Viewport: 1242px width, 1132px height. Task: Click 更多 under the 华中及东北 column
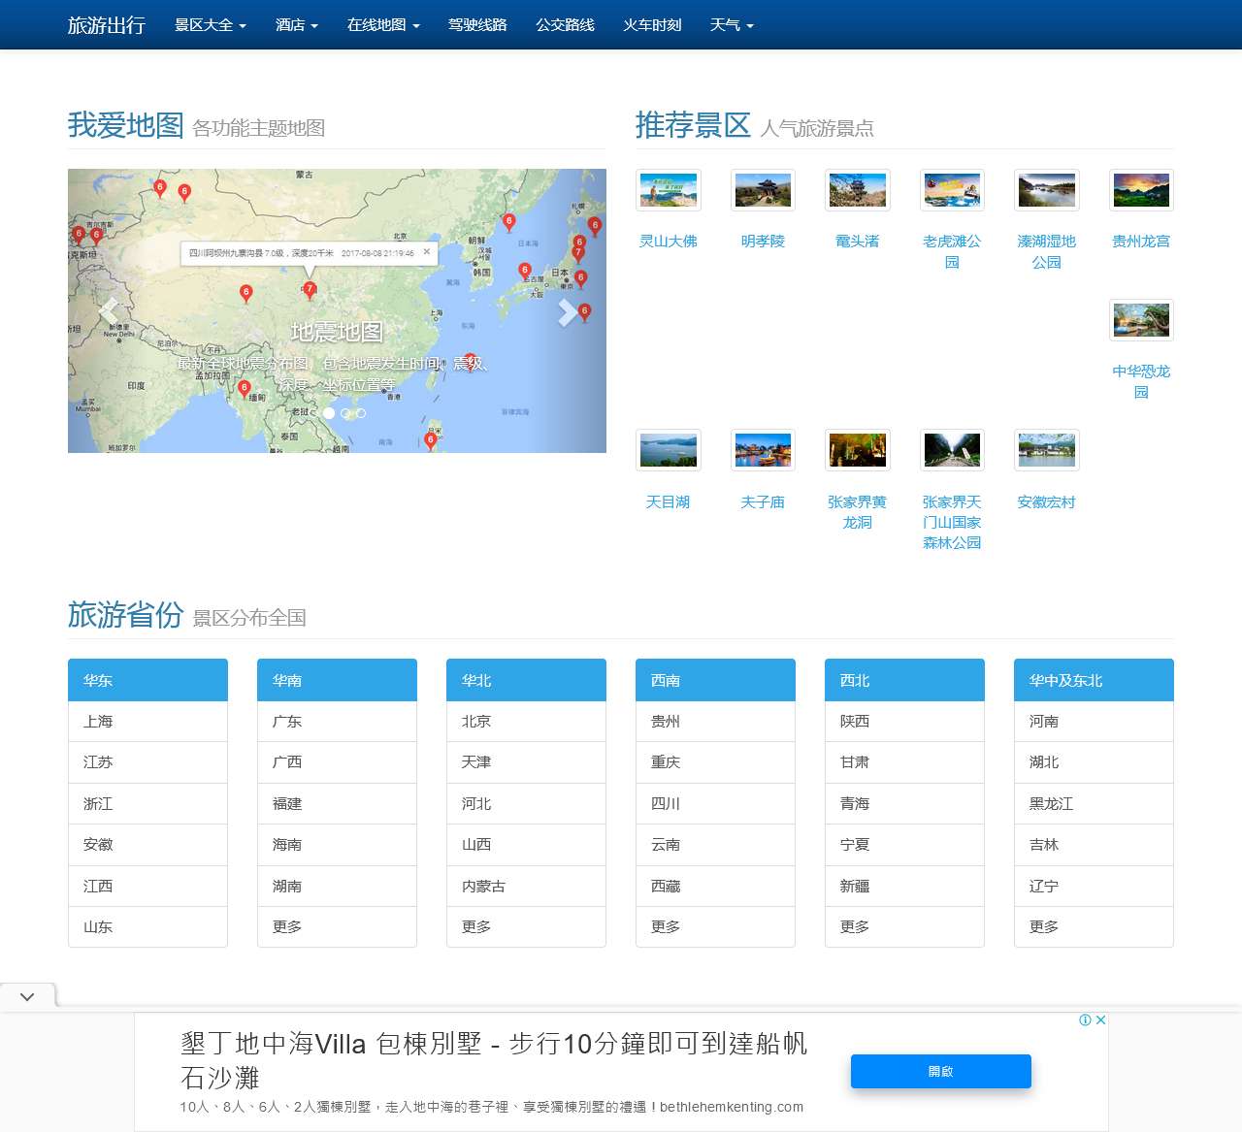[1094, 927]
